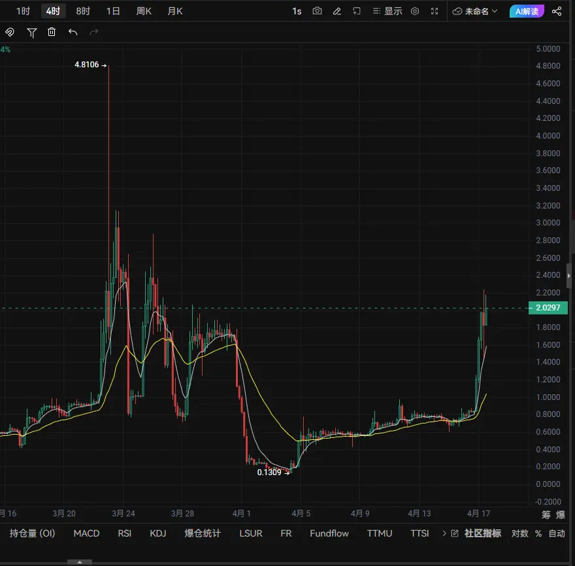The image size is (575, 566).
Task: Click the 4月 17 date label
Action: 478,513
